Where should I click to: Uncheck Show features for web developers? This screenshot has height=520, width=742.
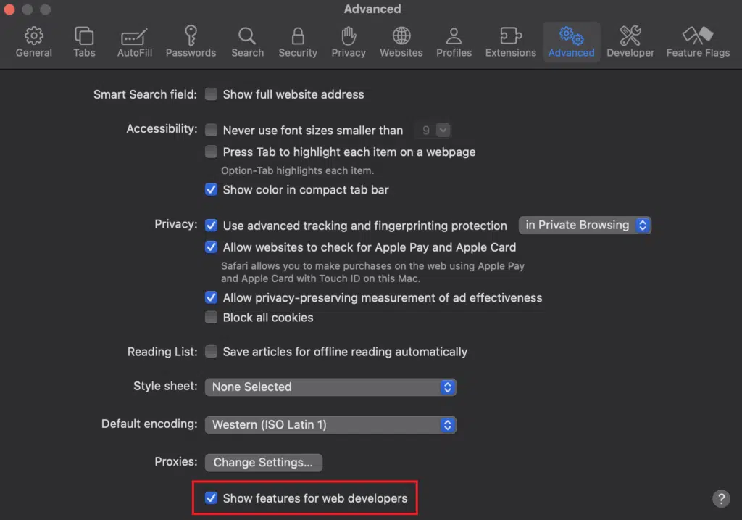(x=212, y=498)
